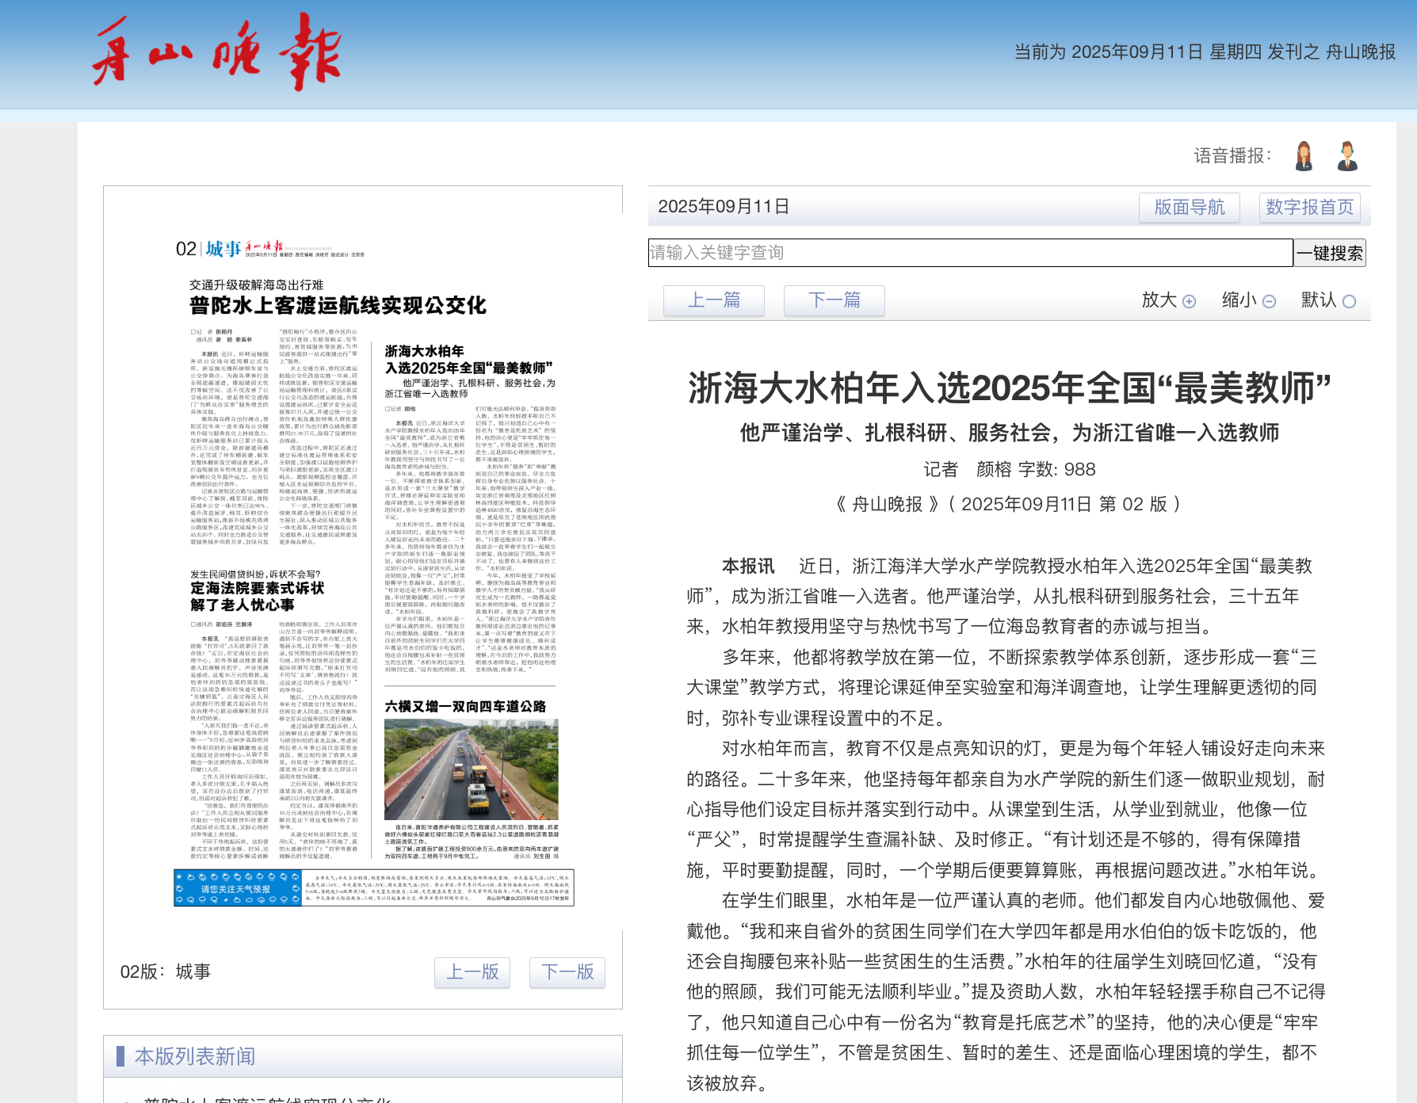
Task: Click the male voice broadcast avatar icon
Action: coord(1347,156)
